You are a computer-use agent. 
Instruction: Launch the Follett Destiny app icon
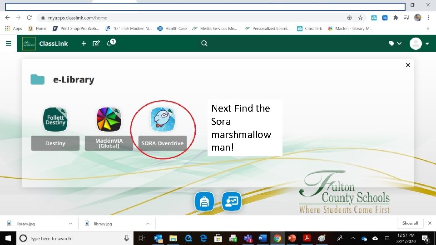coord(55,119)
